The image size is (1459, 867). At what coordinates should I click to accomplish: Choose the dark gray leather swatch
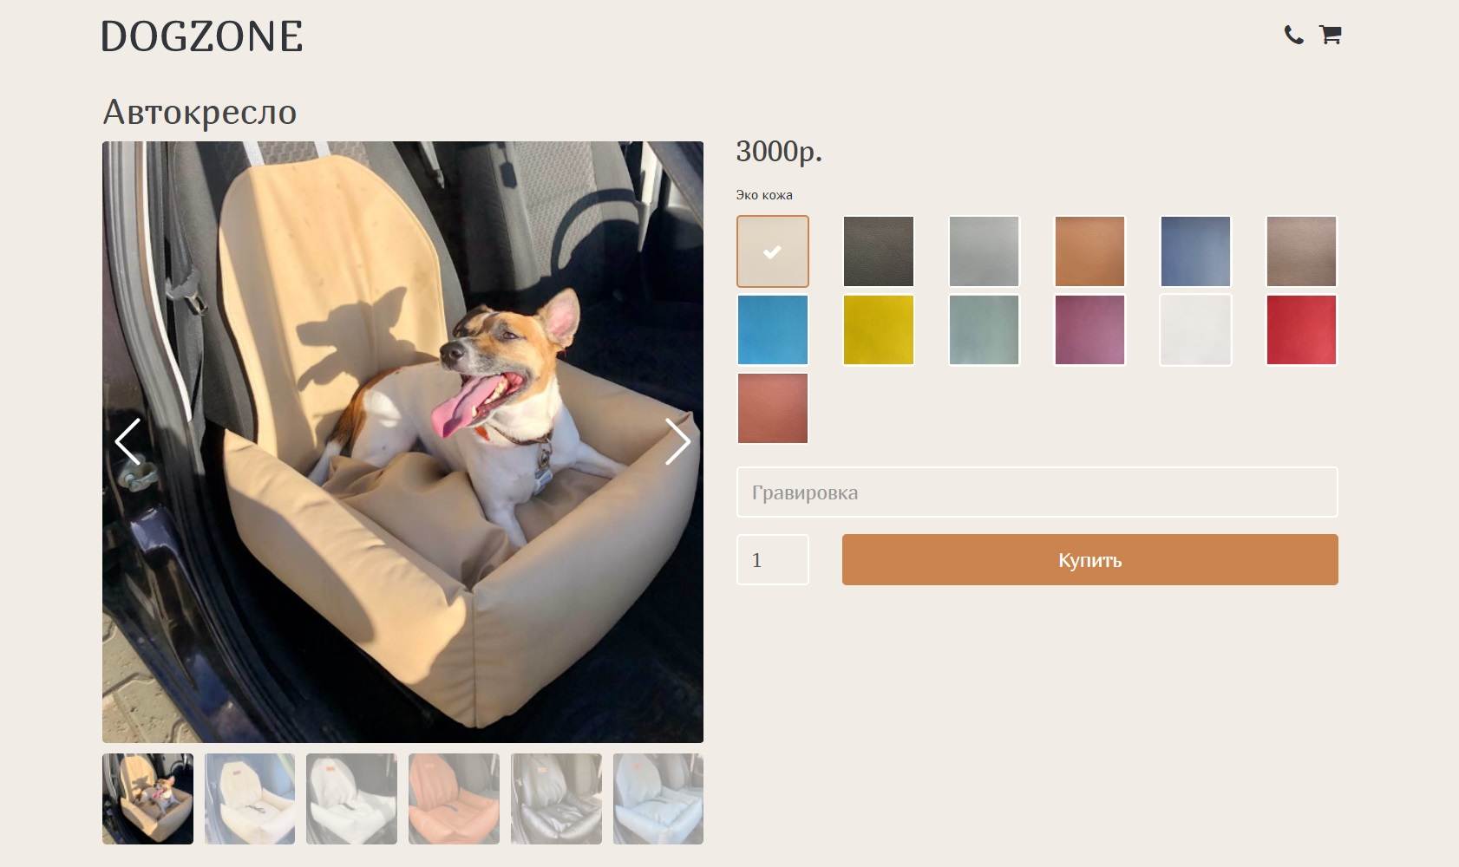click(x=879, y=251)
